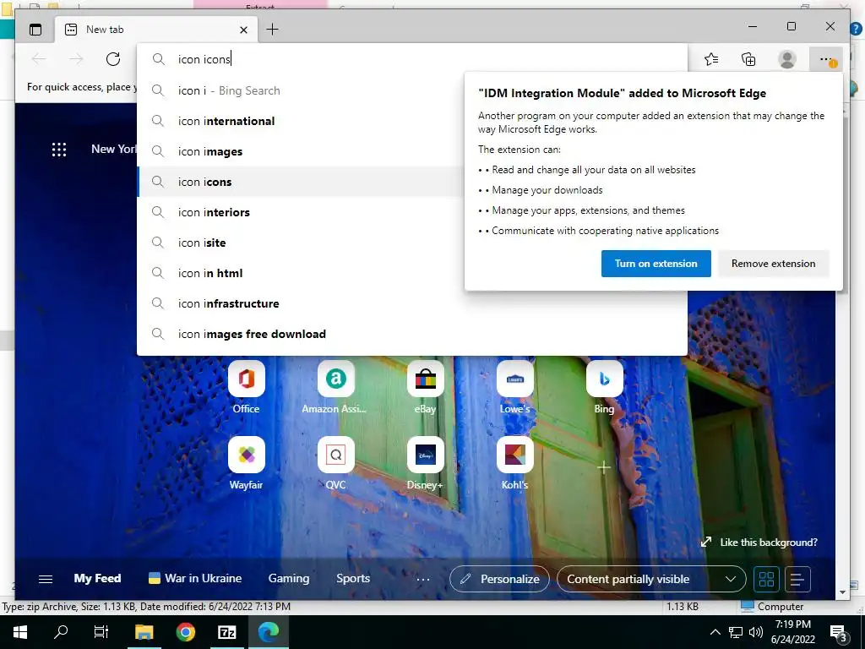Screen dimensions: 865x649
Task: Add a new quick link site
Action: coord(604,467)
